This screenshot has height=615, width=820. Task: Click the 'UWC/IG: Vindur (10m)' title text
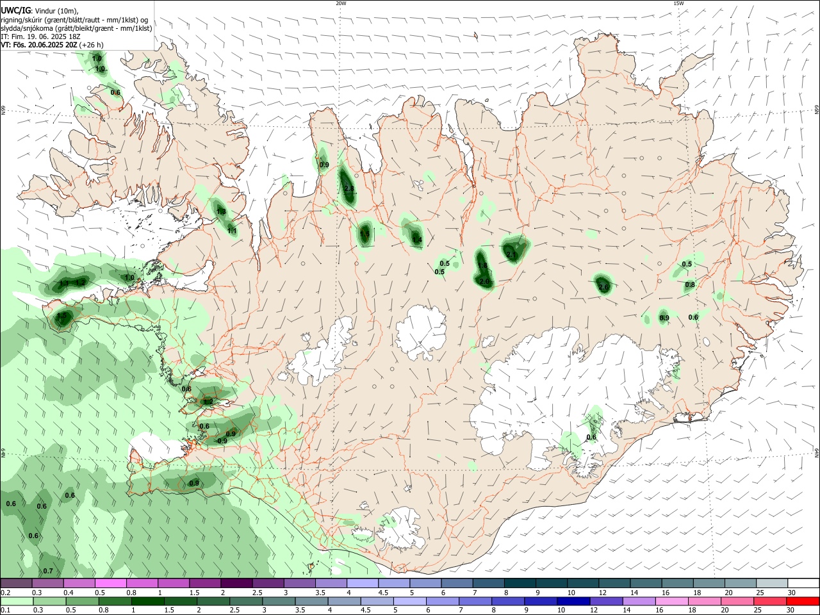[39, 10]
